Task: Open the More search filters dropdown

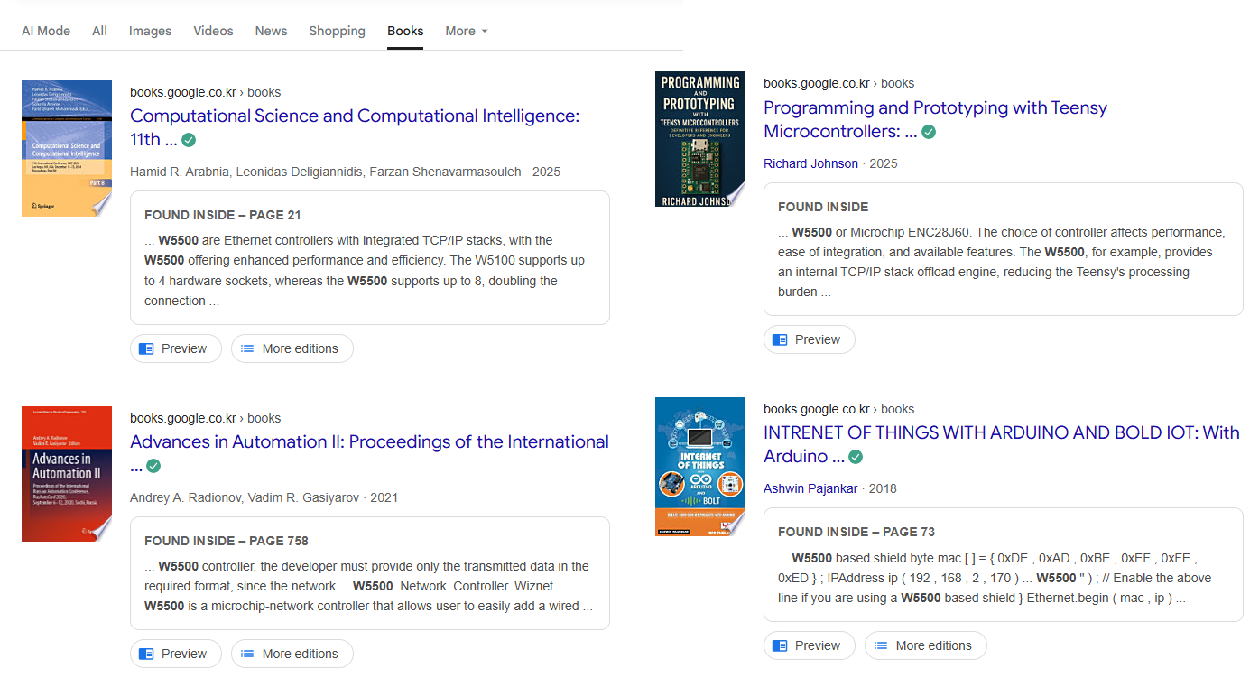Action: pos(466,31)
